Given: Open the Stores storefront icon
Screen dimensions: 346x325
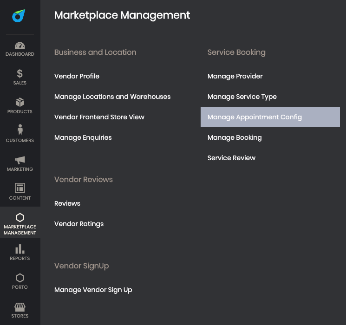Looking at the screenshot, I should (20, 307).
